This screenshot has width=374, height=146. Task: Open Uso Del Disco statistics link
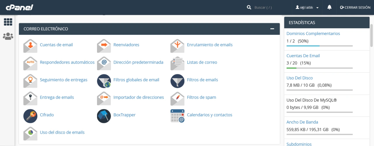(299, 78)
